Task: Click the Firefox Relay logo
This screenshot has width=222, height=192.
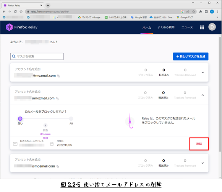Action: click(x=21, y=27)
